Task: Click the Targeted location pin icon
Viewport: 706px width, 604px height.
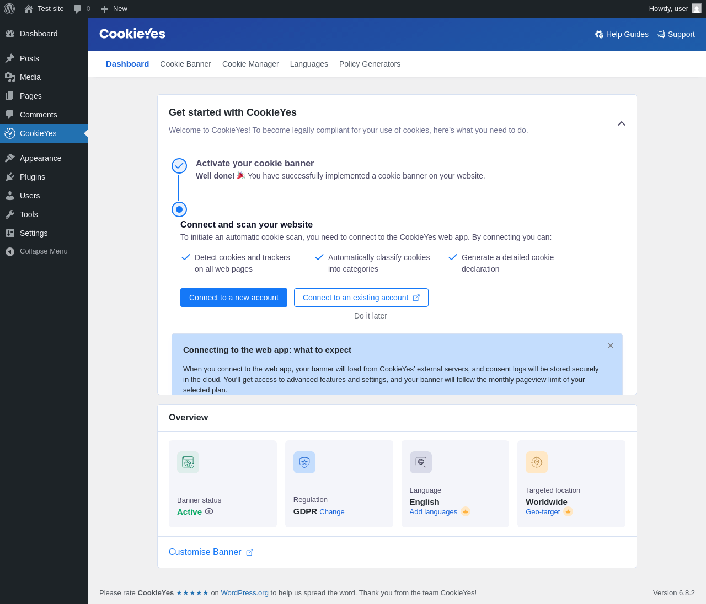Action: point(537,462)
